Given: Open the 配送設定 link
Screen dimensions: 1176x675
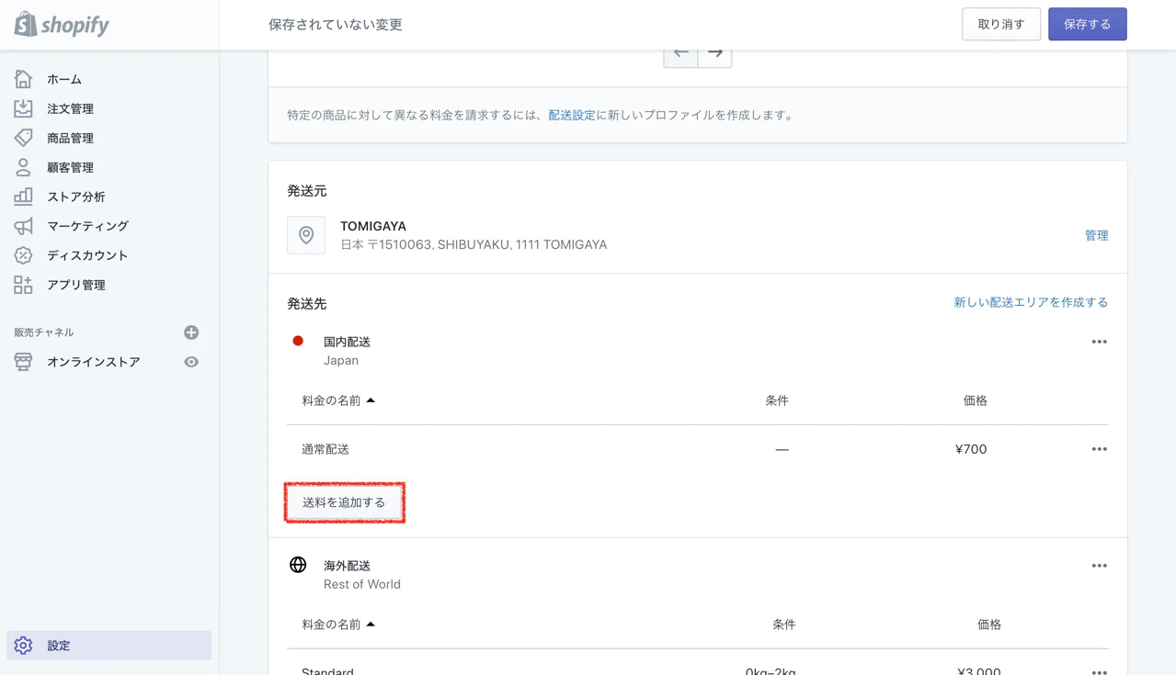Looking at the screenshot, I should coord(571,116).
